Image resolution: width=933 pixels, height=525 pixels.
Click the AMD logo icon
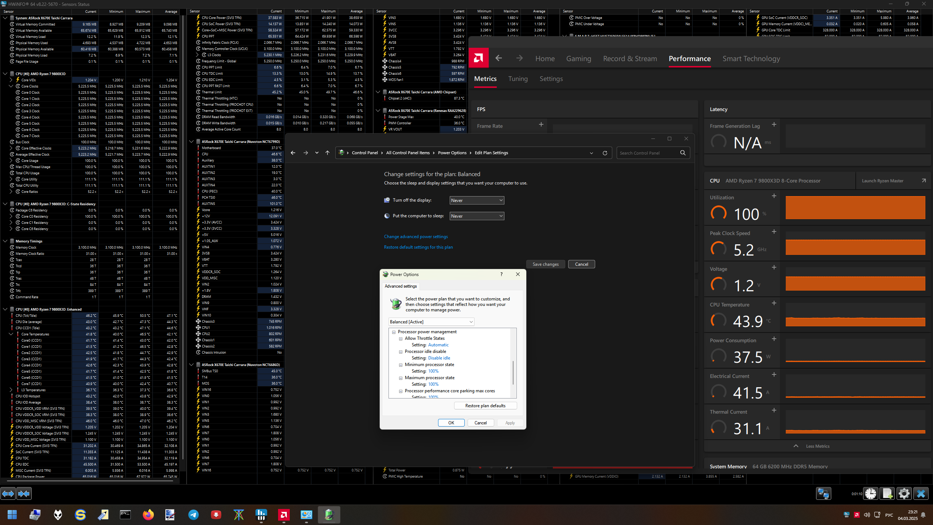pyautogui.click(x=478, y=58)
